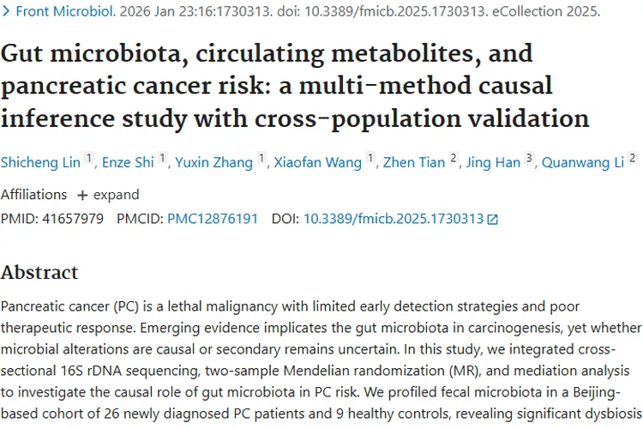Click affiliation superscript 1 after Shicheng Lin
This screenshot has height=429, width=643.
[89, 158]
